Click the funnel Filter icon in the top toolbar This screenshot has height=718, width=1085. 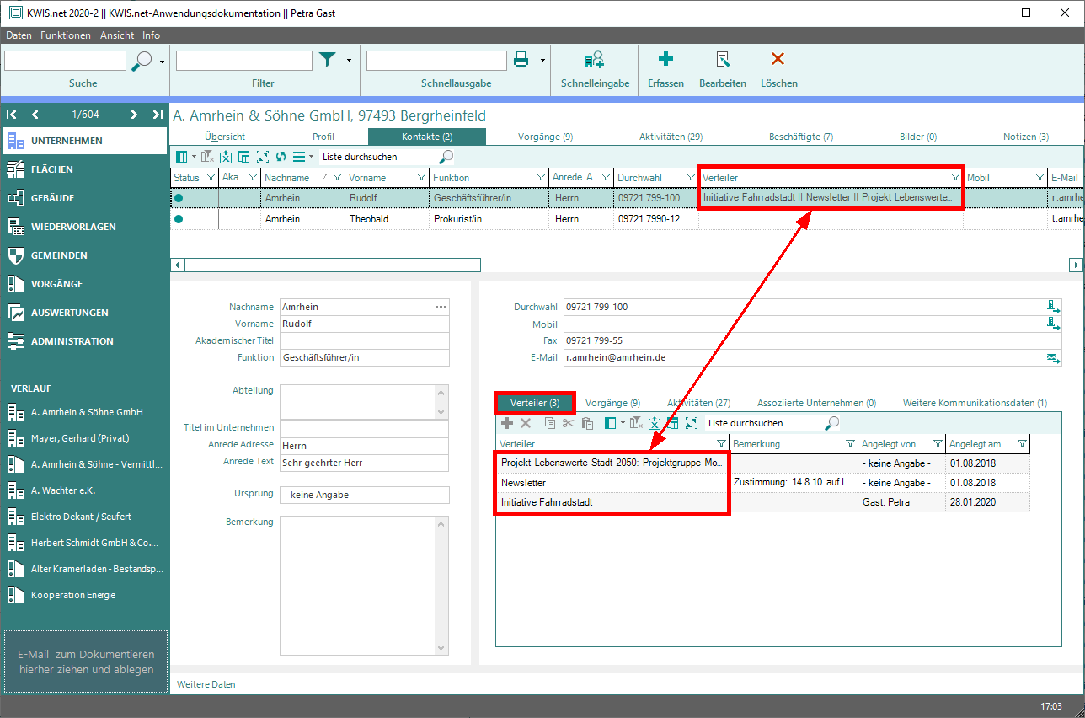click(327, 60)
